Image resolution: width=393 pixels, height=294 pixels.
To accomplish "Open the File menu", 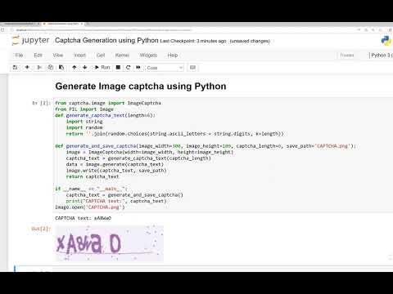I will [19, 56].
